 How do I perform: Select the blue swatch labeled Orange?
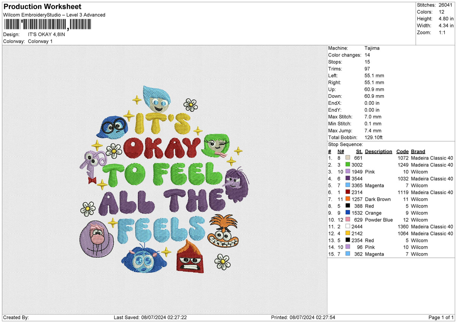point(348,213)
